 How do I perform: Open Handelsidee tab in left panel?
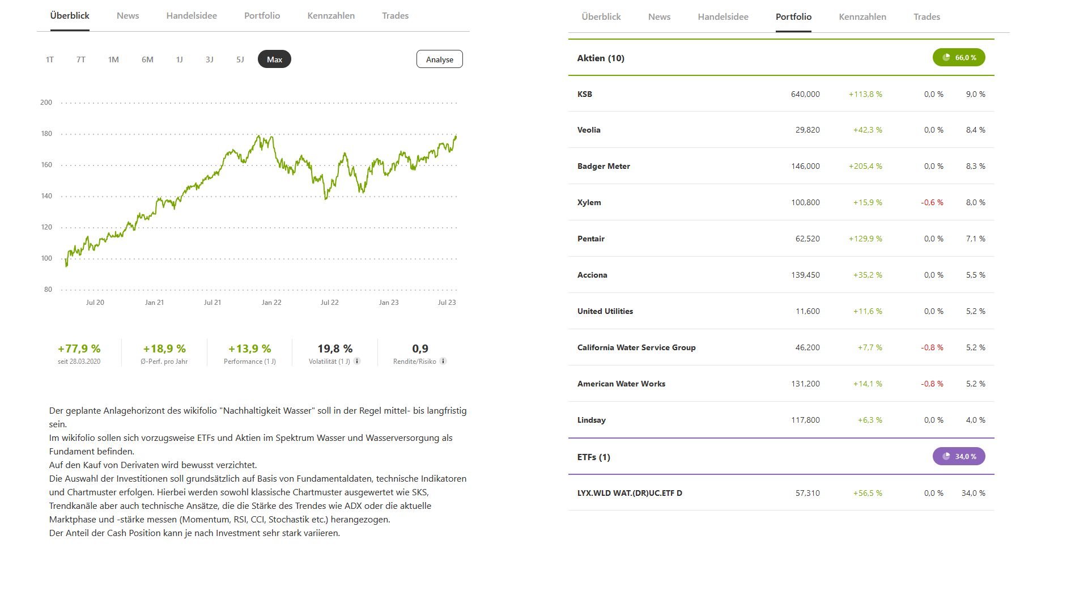point(192,16)
